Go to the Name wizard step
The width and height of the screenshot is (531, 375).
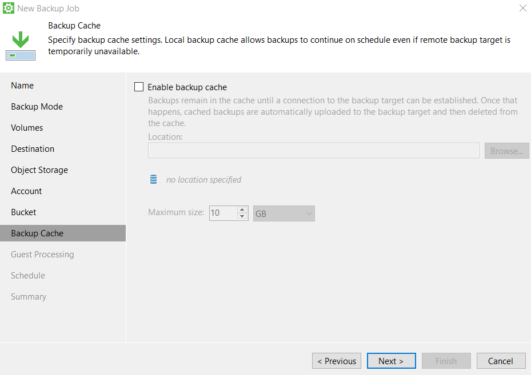click(x=22, y=86)
